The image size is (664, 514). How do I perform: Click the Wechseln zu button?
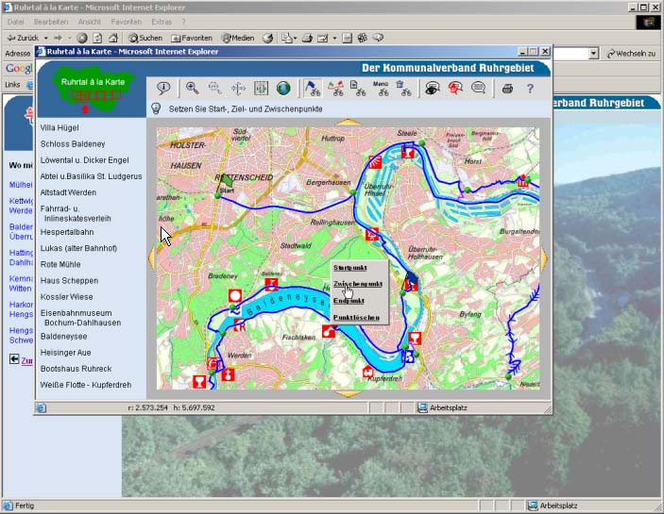[631, 54]
